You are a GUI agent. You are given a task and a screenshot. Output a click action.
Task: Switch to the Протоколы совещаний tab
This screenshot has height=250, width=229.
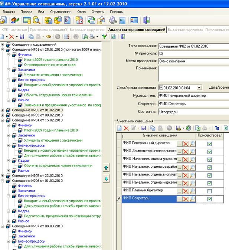(48, 29)
